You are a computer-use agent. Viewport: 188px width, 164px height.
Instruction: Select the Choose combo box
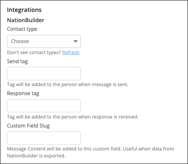pyautogui.click(x=44, y=41)
